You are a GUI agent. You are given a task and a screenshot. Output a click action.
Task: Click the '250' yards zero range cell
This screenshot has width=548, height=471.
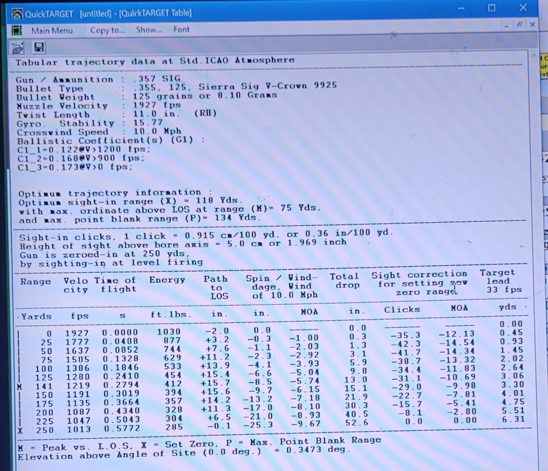[x=45, y=430]
